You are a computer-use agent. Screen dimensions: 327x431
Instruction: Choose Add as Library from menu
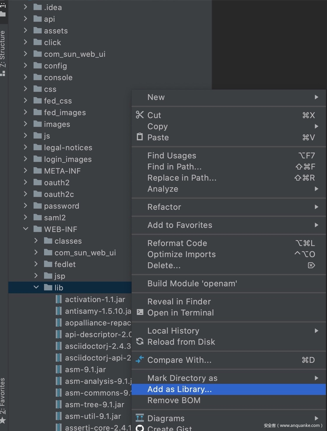pyautogui.click(x=180, y=389)
